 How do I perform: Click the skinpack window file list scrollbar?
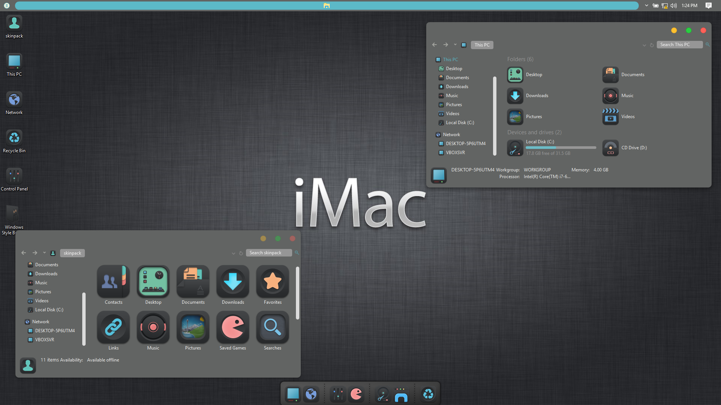pyautogui.click(x=297, y=293)
